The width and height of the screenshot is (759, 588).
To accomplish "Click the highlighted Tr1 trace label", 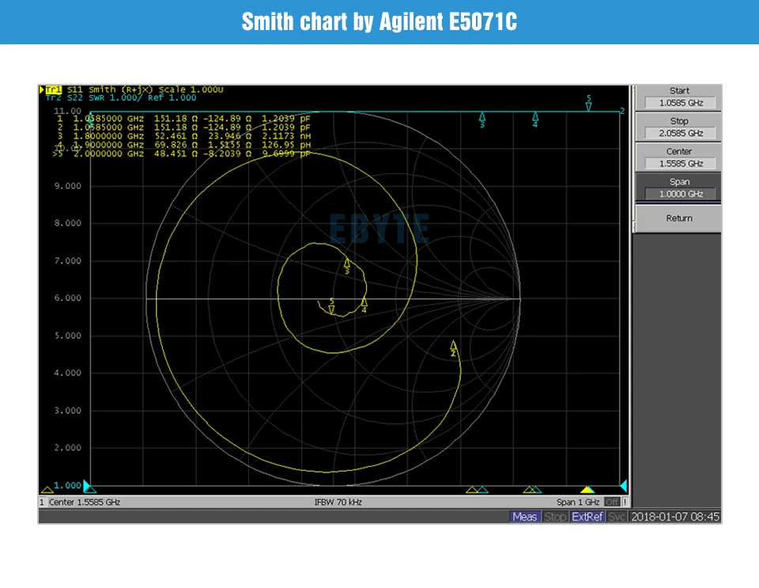I will pos(54,89).
